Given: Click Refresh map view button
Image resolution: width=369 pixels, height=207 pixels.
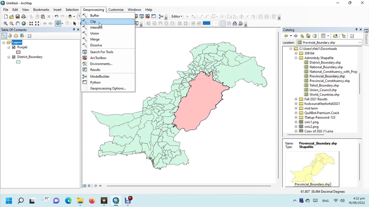Looking at the screenshot, I should point(95,186).
